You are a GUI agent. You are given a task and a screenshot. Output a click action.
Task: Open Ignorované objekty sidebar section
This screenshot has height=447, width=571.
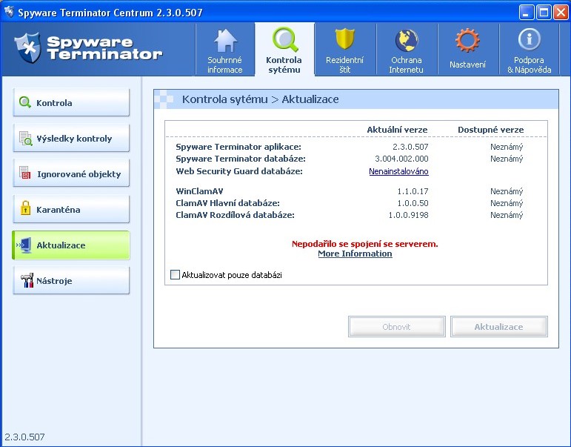click(70, 174)
